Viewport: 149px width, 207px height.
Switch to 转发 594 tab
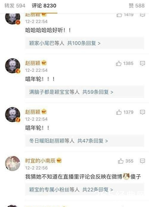coord(15,6)
